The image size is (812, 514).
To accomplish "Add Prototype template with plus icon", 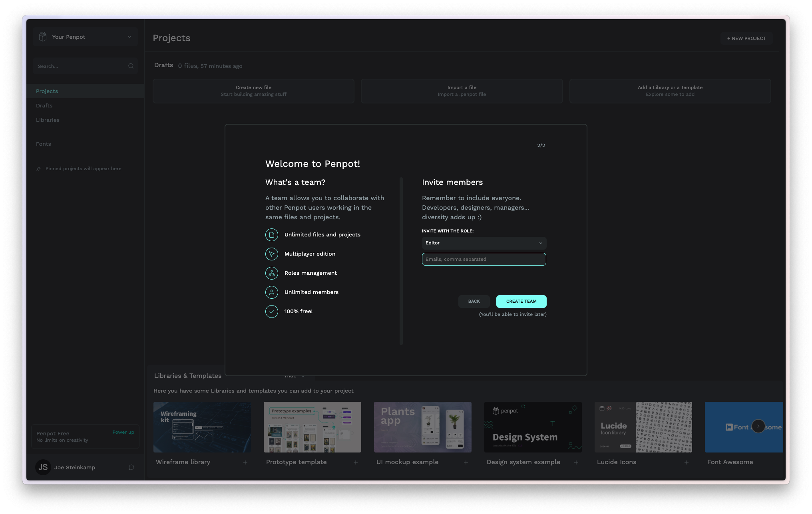I will point(356,462).
